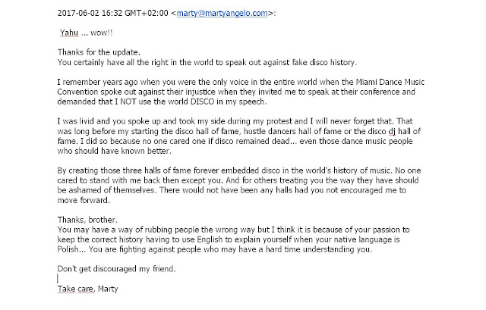This screenshot has width=486, height=310.
Task: Click the phrase 'who should have known better.'
Action: [115, 151]
